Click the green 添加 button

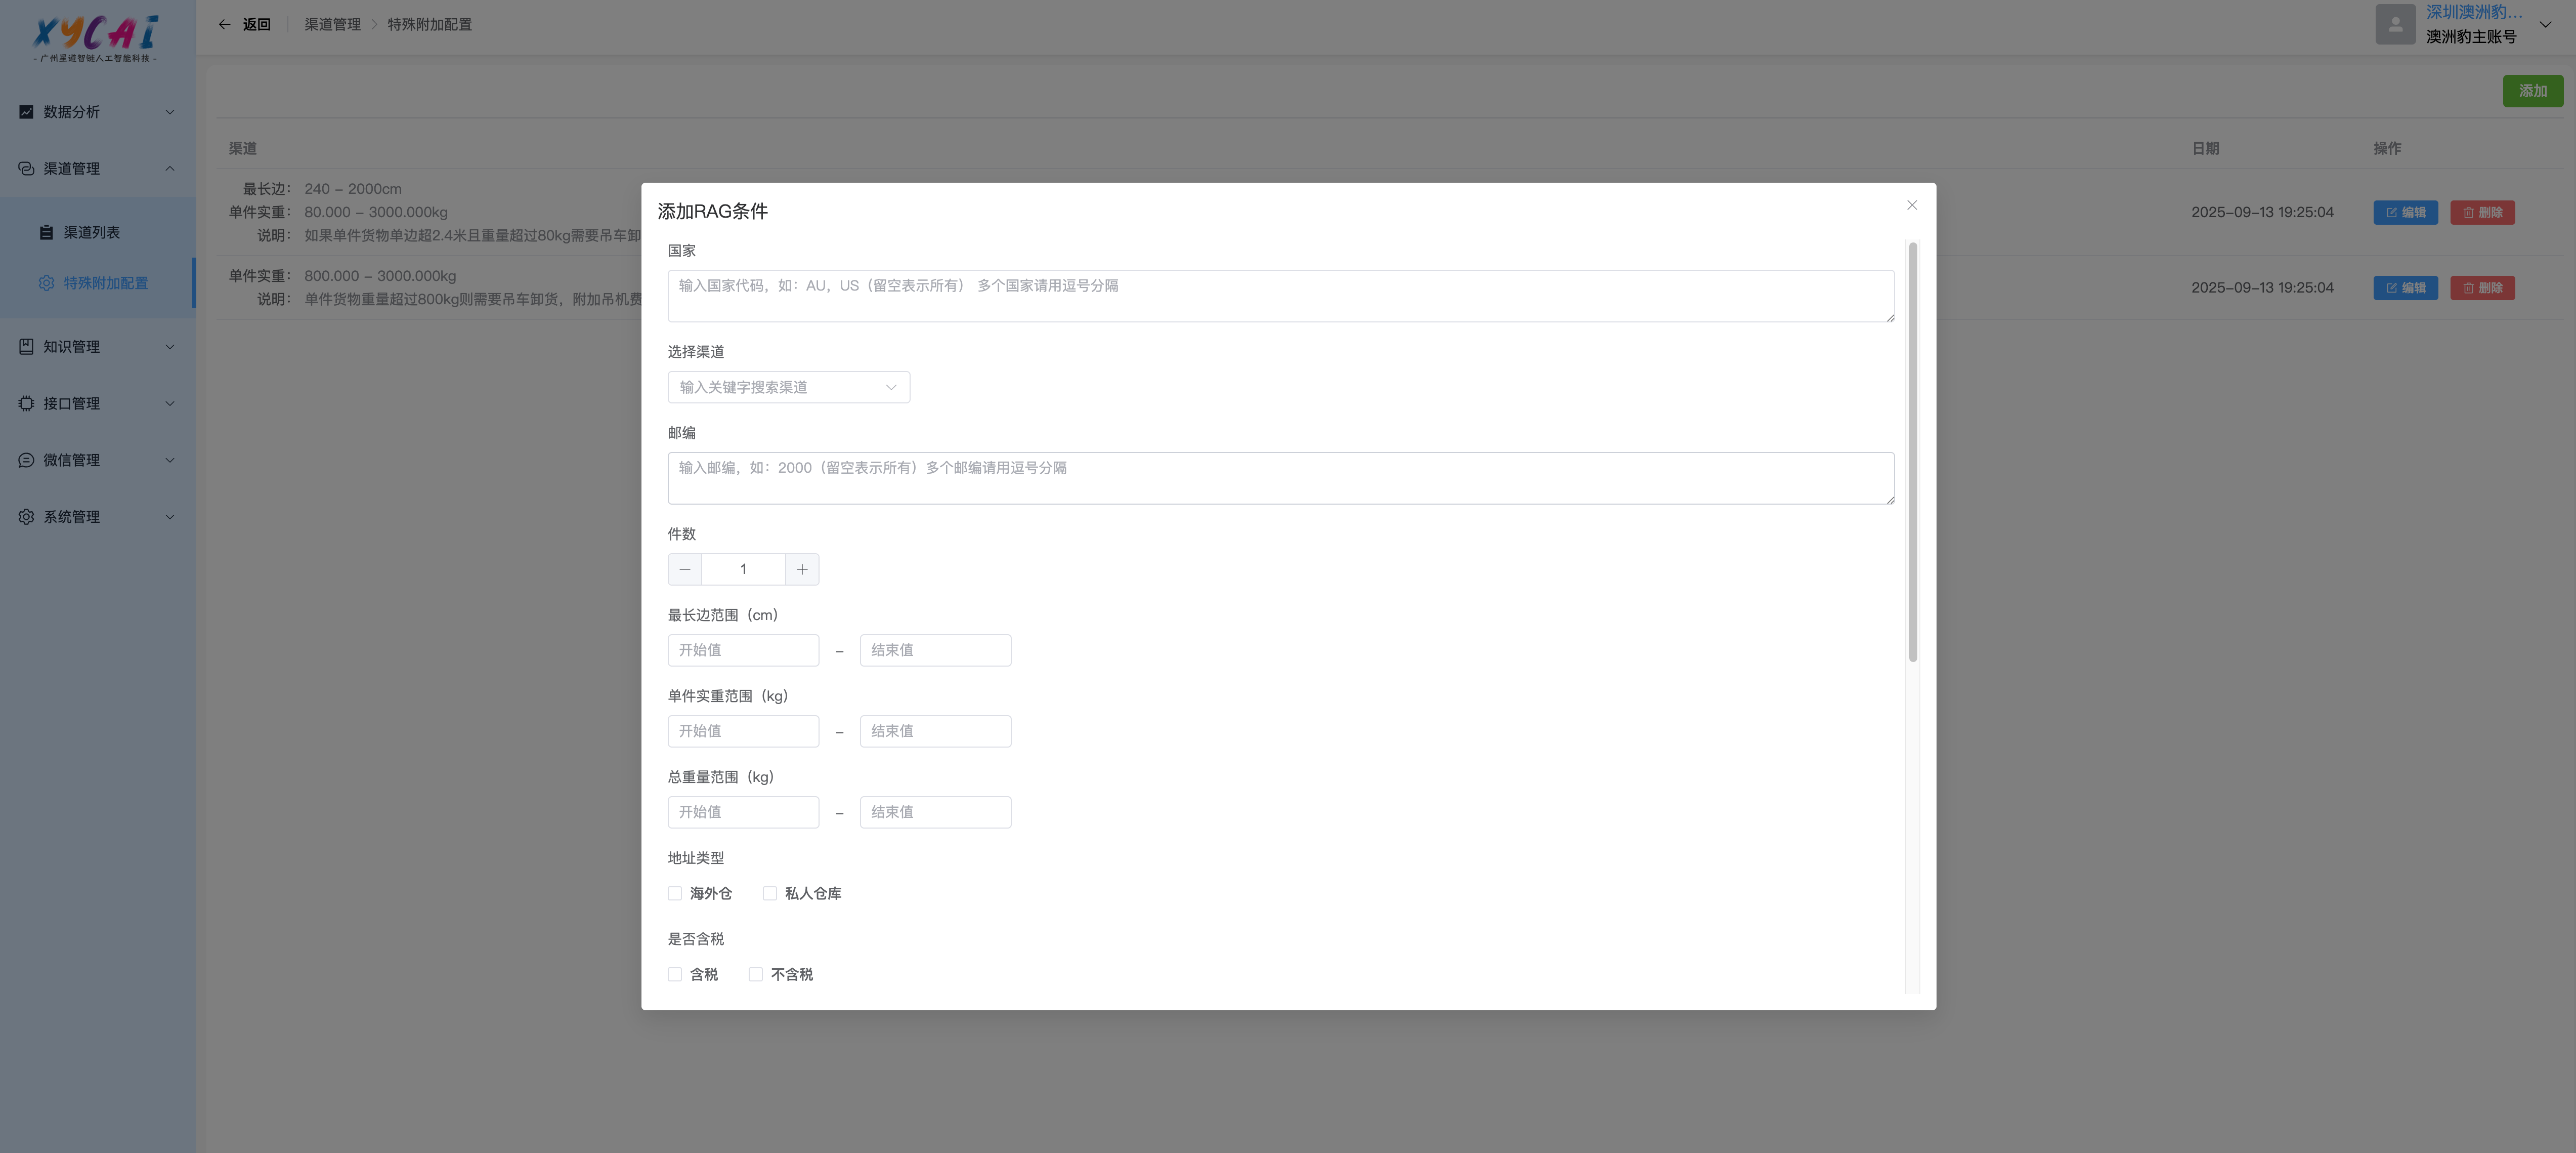pyautogui.click(x=2532, y=91)
